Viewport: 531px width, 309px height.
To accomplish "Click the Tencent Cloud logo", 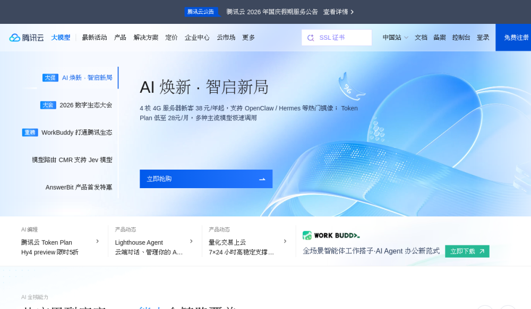I will (x=27, y=38).
